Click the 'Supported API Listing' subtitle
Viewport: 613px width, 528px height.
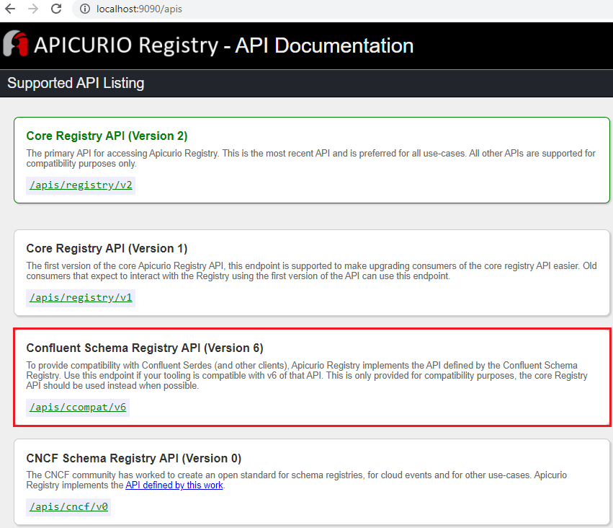pos(76,83)
